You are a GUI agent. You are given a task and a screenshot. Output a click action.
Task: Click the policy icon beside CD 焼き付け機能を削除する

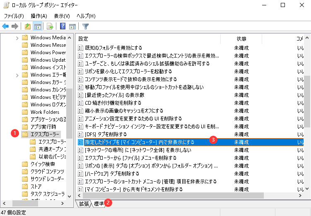pyautogui.click(x=80, y=103)
